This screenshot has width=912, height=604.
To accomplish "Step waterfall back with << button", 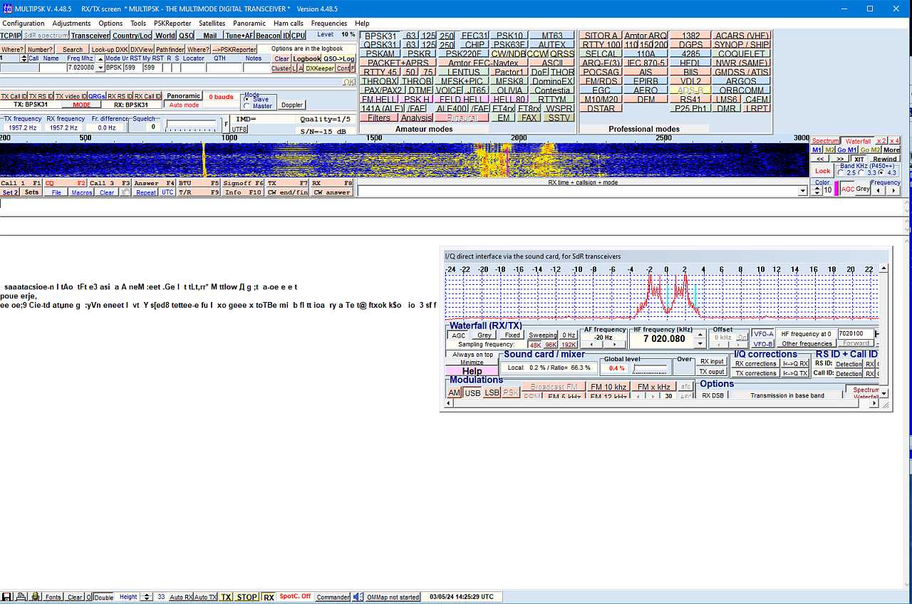I will click(820, 159).
